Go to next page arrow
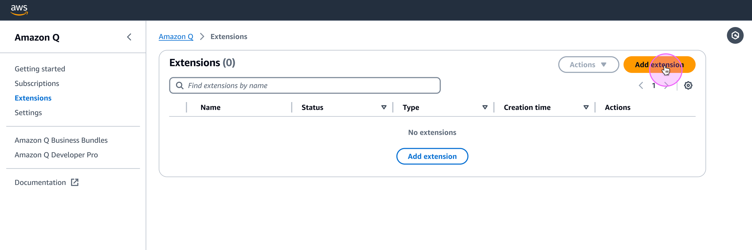This screenshot has width=752, height=250. pos(666,86)
